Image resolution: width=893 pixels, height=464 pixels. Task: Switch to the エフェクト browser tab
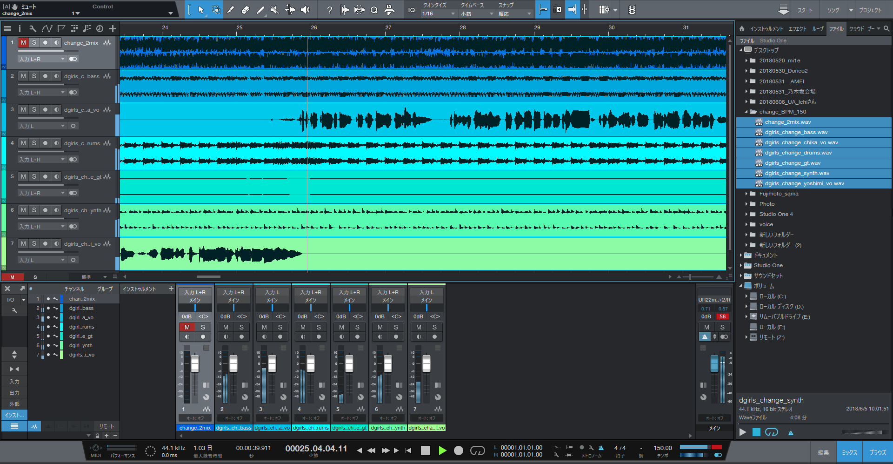click(797, 29)
